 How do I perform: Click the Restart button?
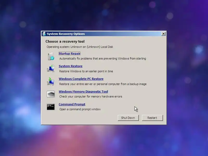tap(152, 118)
